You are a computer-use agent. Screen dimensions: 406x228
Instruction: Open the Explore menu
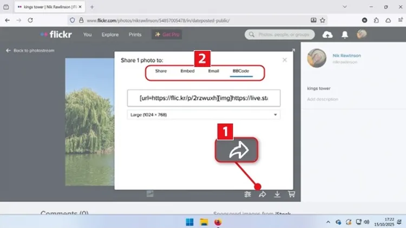(110, 35)
